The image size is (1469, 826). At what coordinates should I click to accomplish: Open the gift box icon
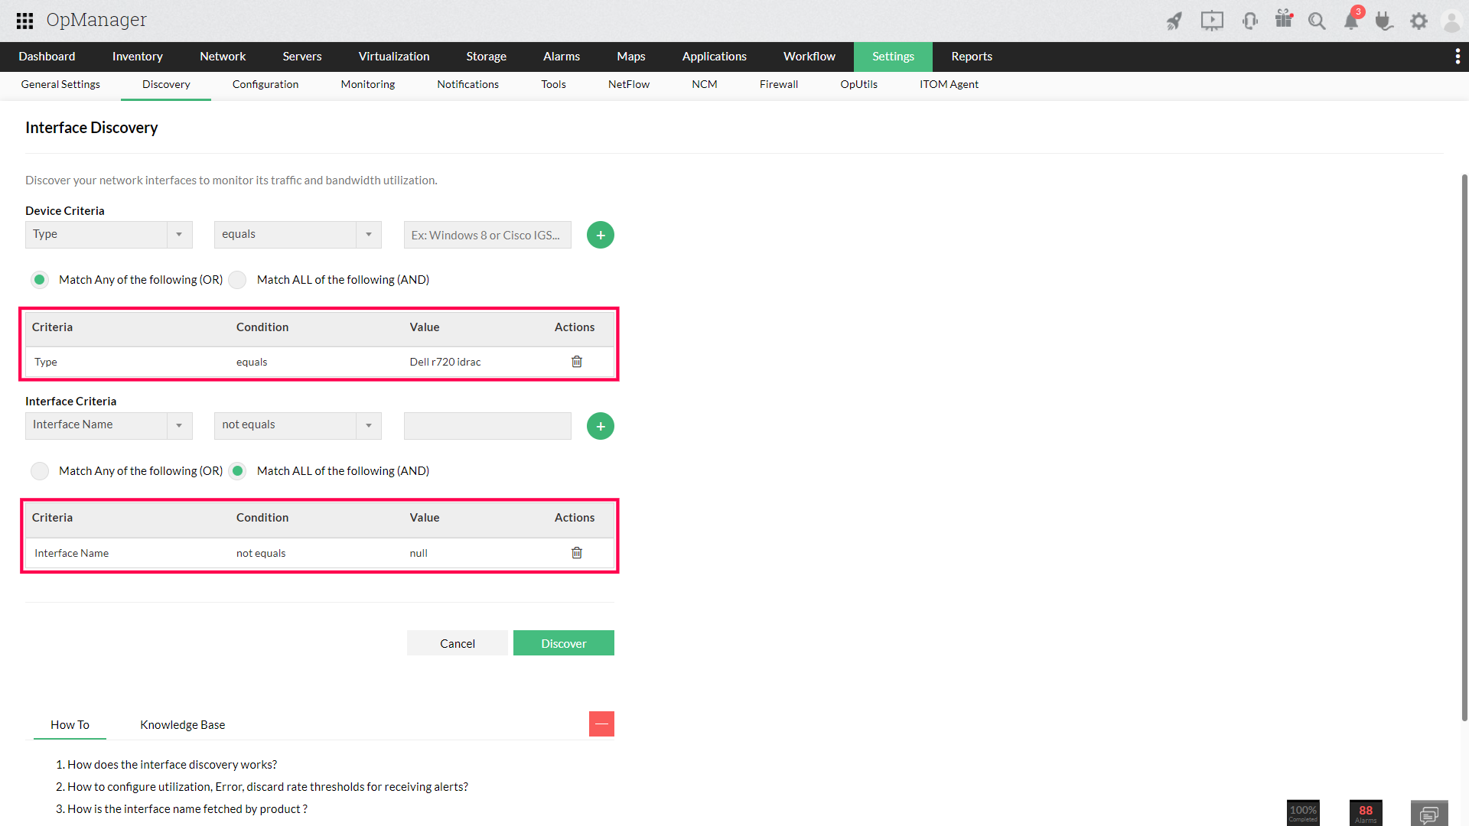click(x=1283, y=19)
